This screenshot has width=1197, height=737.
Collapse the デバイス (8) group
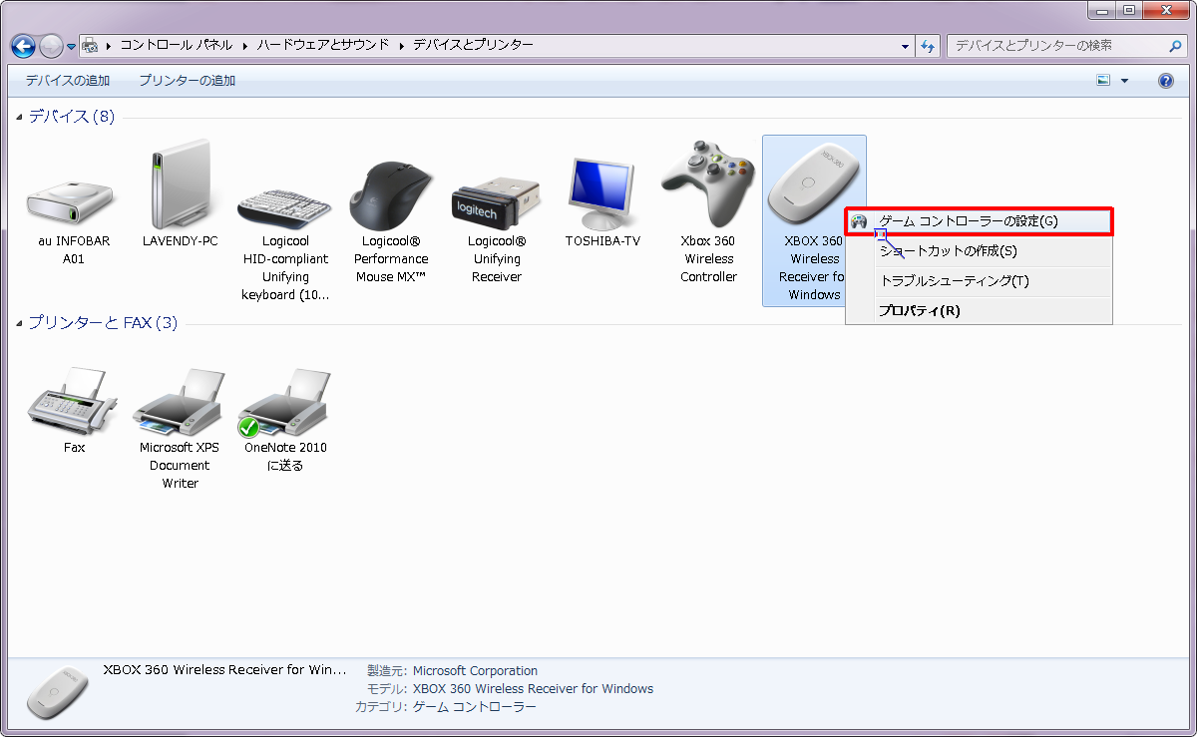pyautogui.click(x=21, y=118)
